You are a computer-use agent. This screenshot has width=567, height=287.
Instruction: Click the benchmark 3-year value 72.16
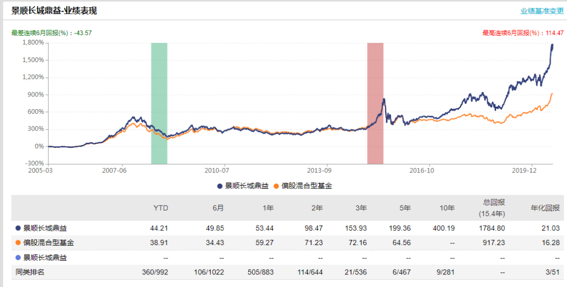click(358, 242)
